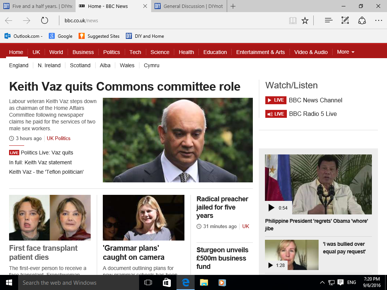This screenshot has height=290, width=387.
Task: Open the Share icon in toolbar
Action: [x=362, y=20]
